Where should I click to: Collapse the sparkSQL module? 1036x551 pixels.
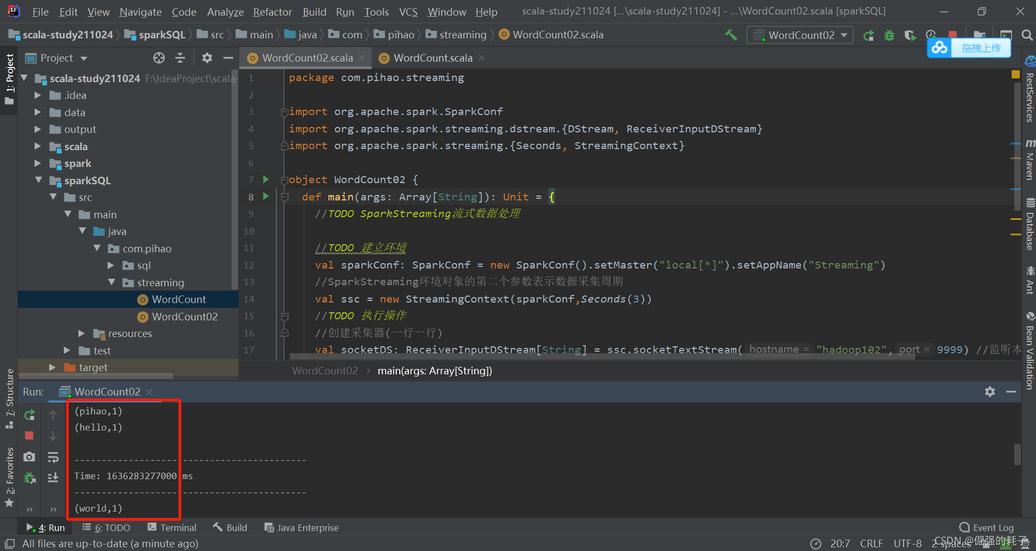point(38,180)
